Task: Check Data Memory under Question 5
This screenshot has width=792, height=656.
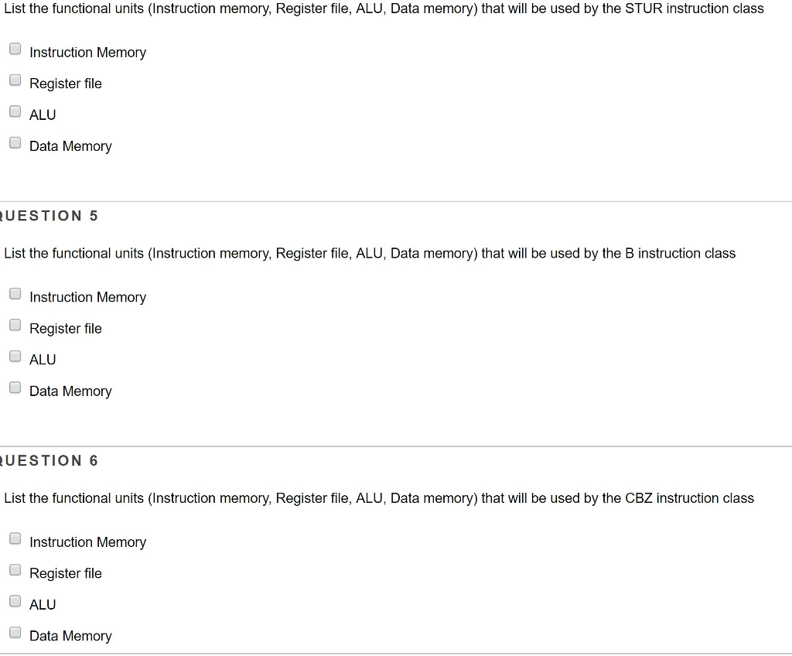Action: coord(15,387)
